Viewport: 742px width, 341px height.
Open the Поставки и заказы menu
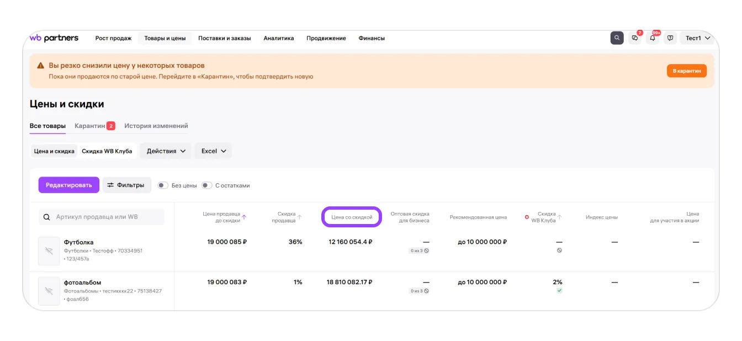[225, 38]
